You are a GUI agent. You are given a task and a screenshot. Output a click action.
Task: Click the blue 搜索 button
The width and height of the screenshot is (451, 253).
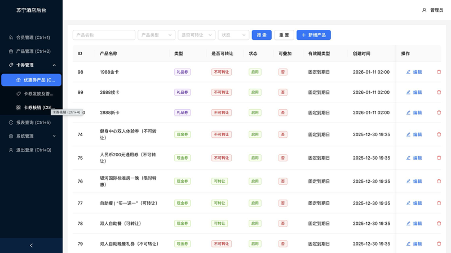pyautogui.click(x=262, y=35)
